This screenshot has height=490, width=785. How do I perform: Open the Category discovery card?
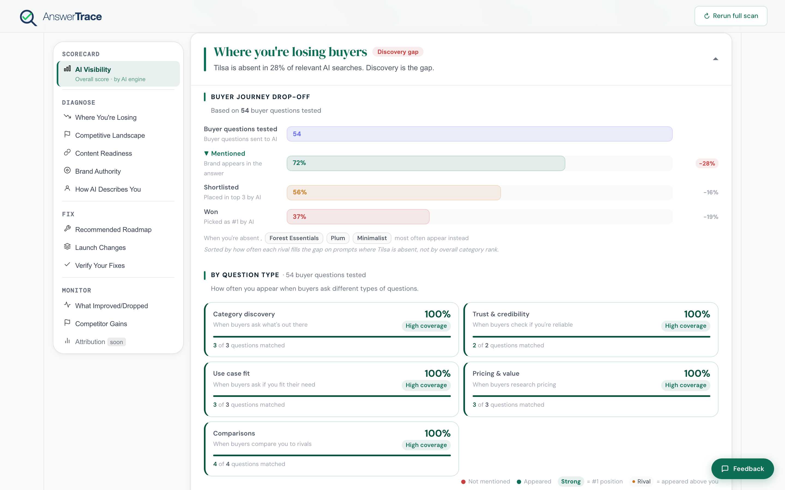pyautogui.click(x=331, y=330)
